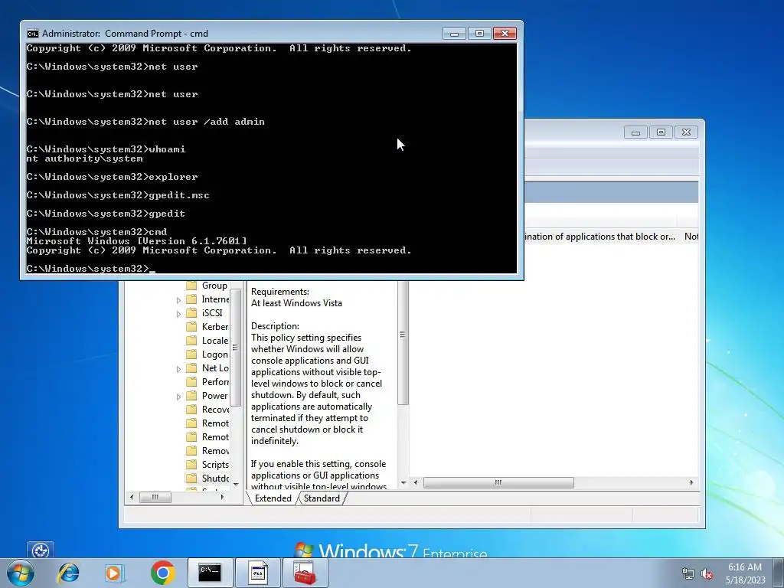Open the clock showing 6:16 AM

(x=745, y=573)
